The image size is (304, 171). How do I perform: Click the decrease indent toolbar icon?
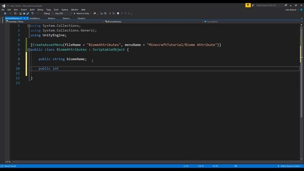pos(102,14)
